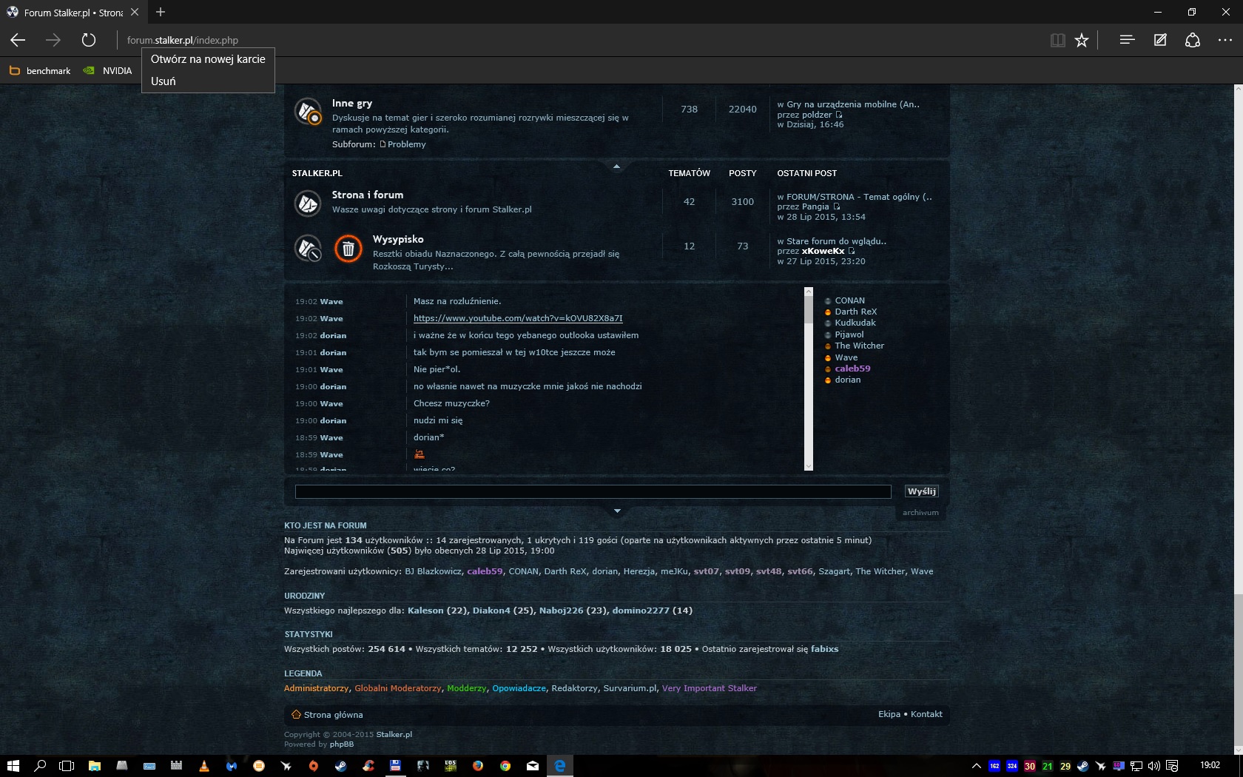Open the Administratorzy legend group
The image size is (1243, 777).
pyautogui.click(x=316, y=688)
